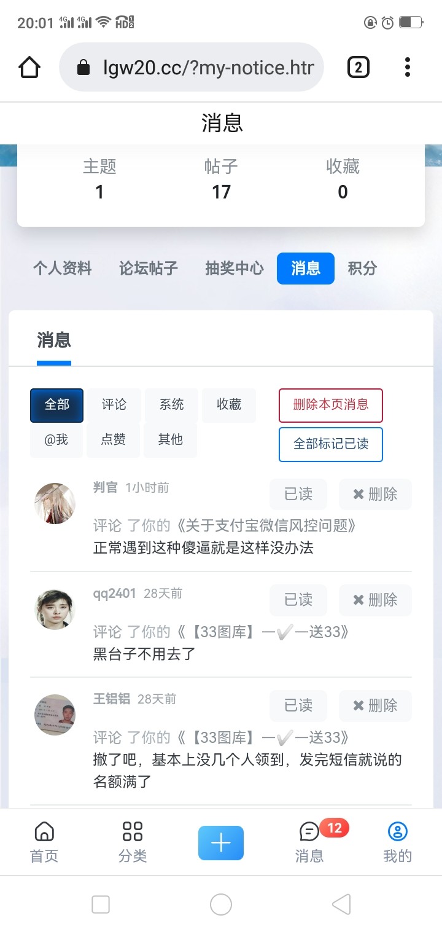The width and height of the screenshot is (442, 934).
Task: Switch to the 个人资料 tab
Action: click(62, 269)
